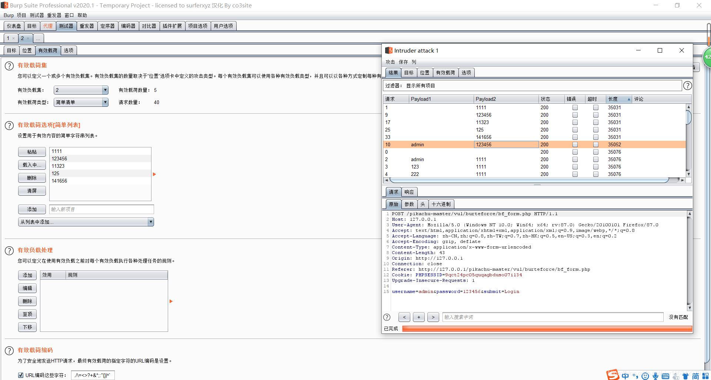Close Intruder tab 2

click(x=28, y=38)
